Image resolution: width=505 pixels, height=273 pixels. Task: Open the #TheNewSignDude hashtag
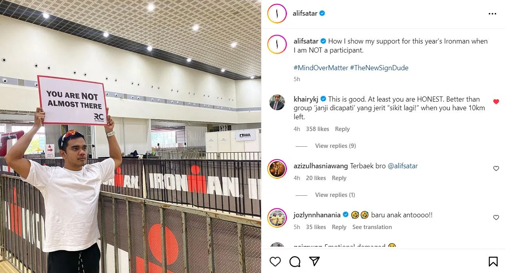pos(379,68)
